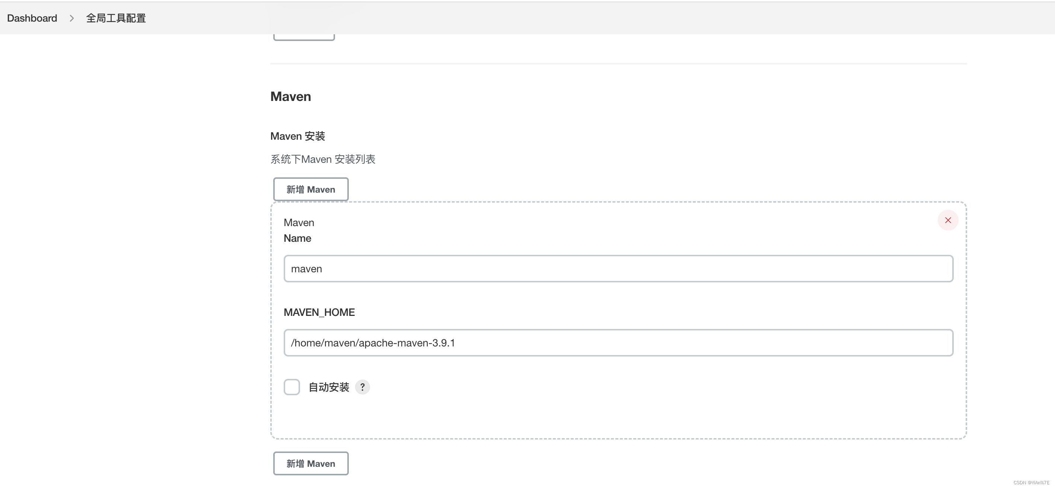Open the 全局工具配置 breadcrumb item
This screenshot has height=488, width=1055.
(116, 18)
